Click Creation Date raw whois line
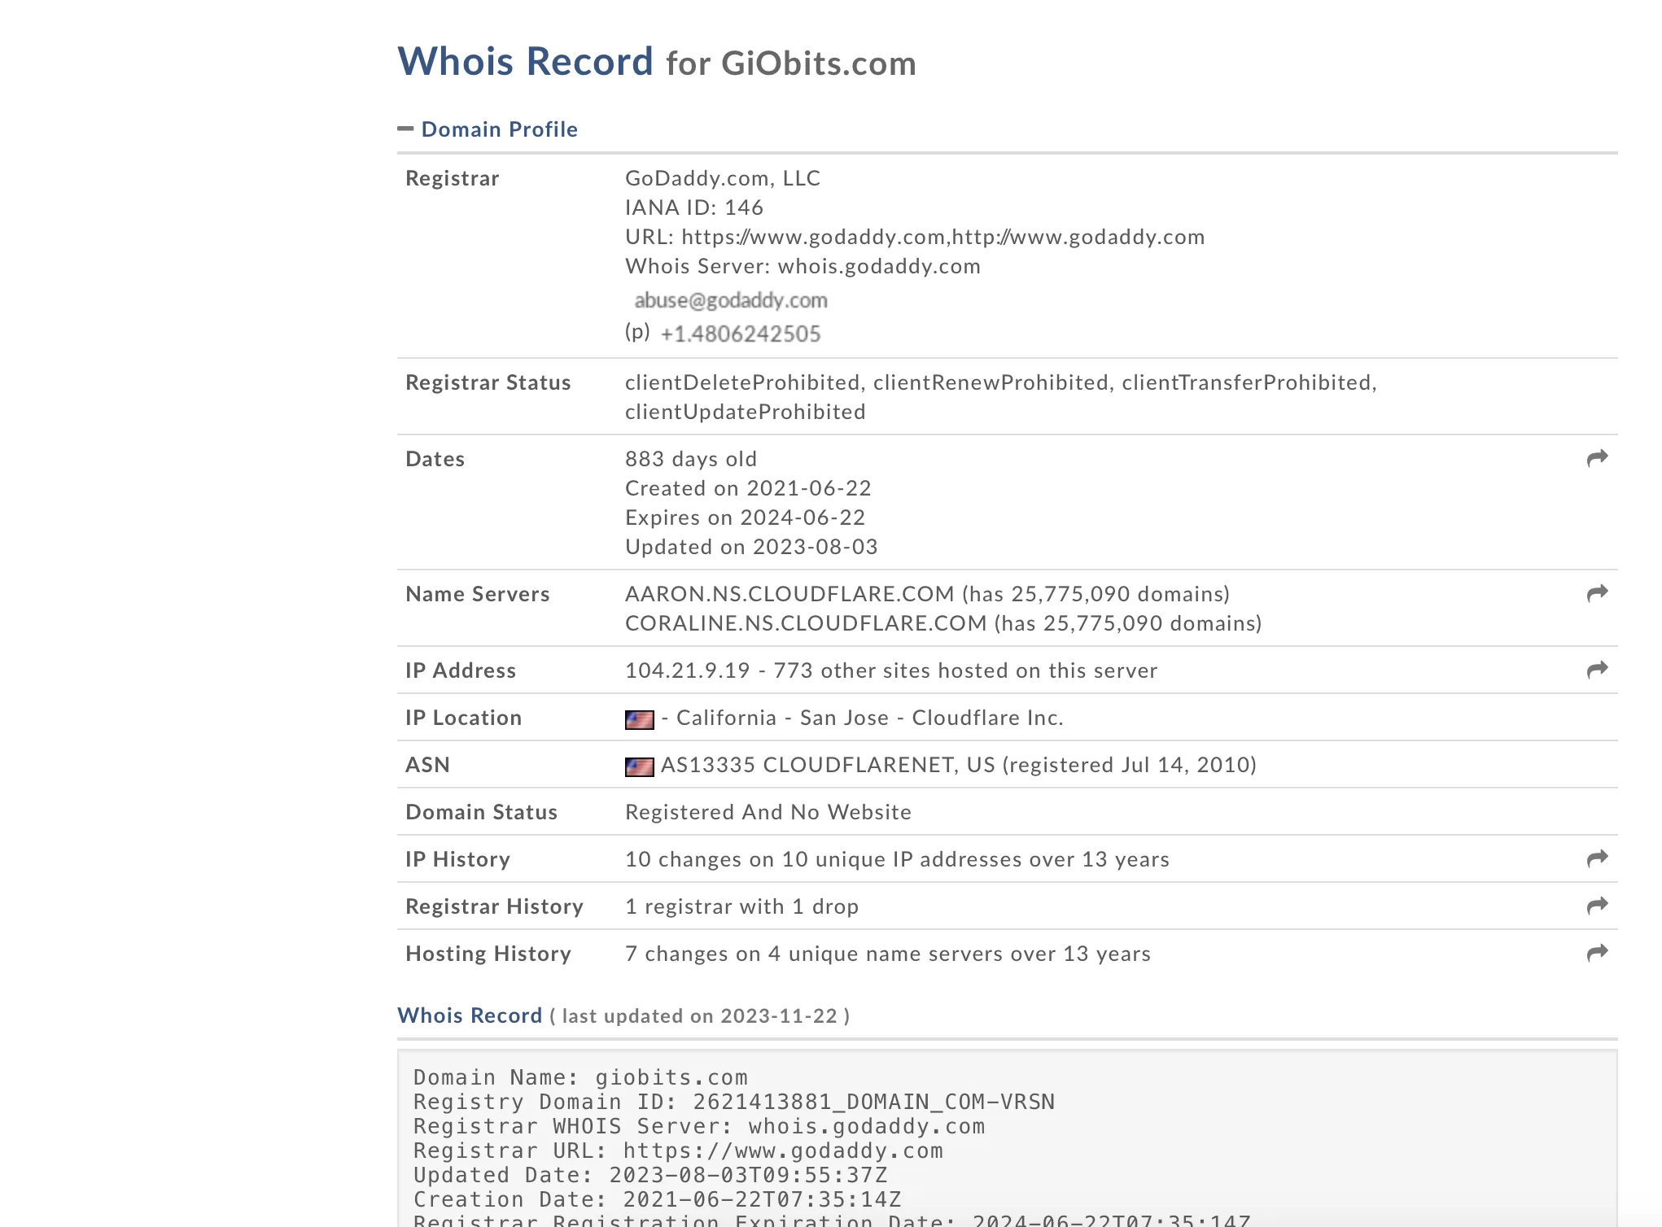 (x=657, y=1199)
